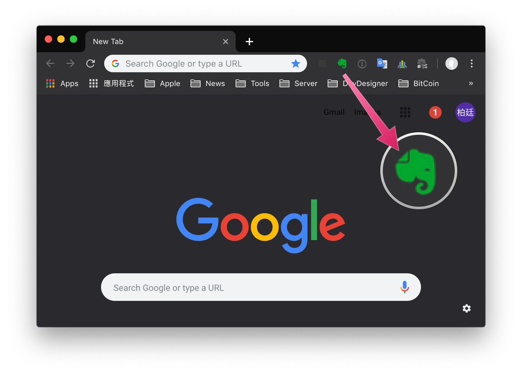Open the Chrome profile avatar menu
This screenshot has height=375, width=522.
pos(451,64)
